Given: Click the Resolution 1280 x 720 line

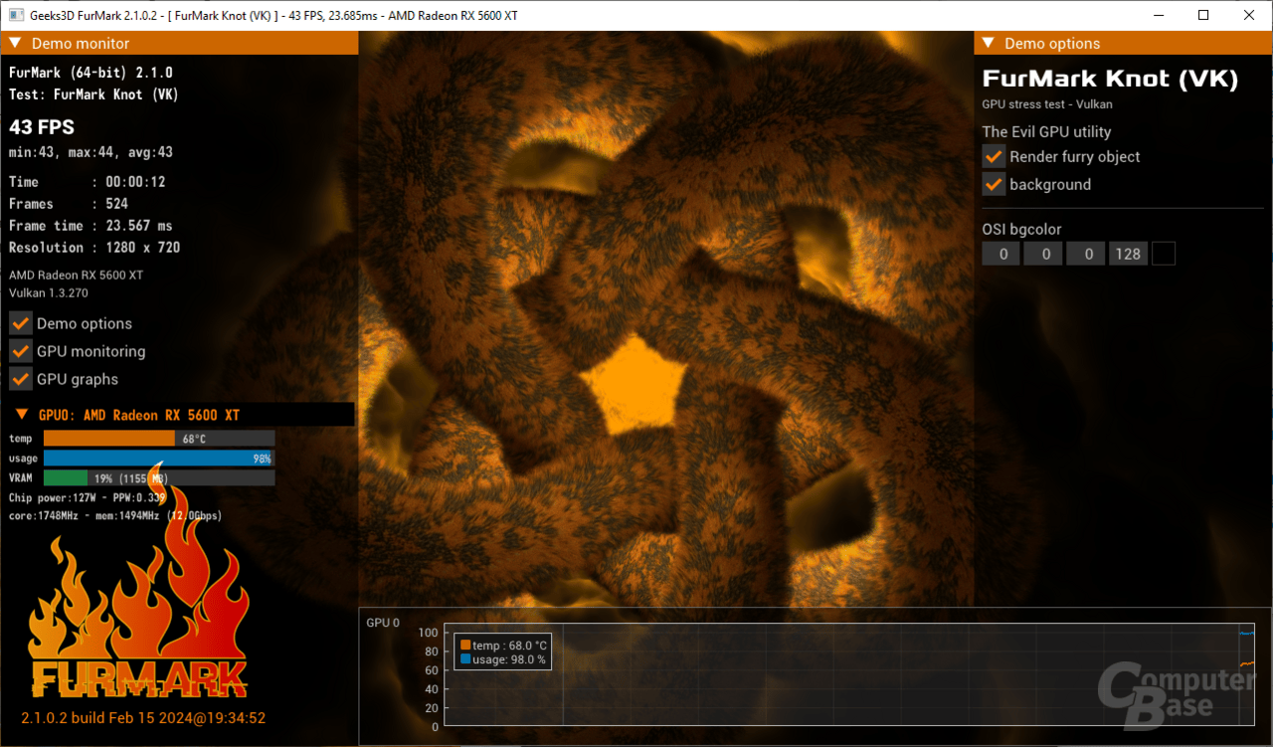Looking at the screenshot, I should 94,248.
